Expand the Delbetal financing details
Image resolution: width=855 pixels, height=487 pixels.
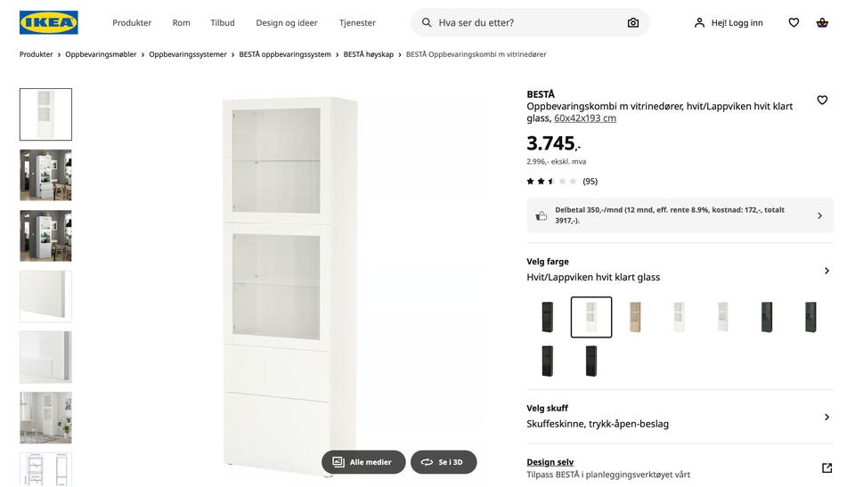click(819, 215)
